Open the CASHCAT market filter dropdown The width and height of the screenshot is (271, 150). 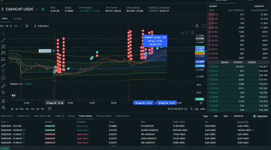click(x=240, y=116)
